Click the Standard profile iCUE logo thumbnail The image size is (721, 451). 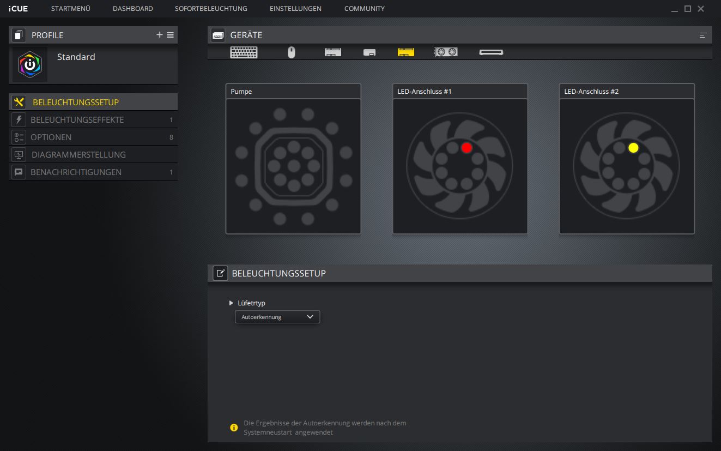(x=30, y=65)
